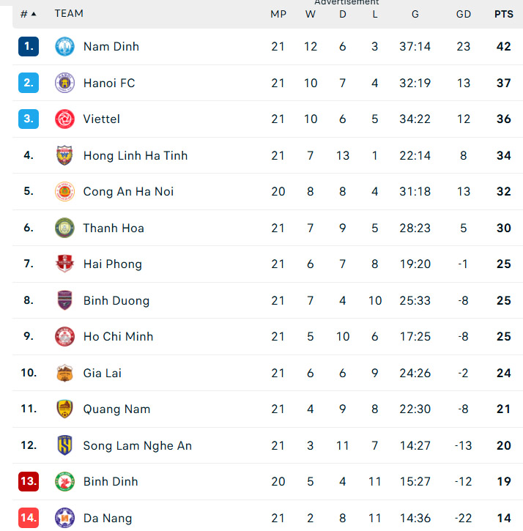Click the Thanh Hoa club emblem
The width and height of the screenshot is (523, 531).
point(64,228)
